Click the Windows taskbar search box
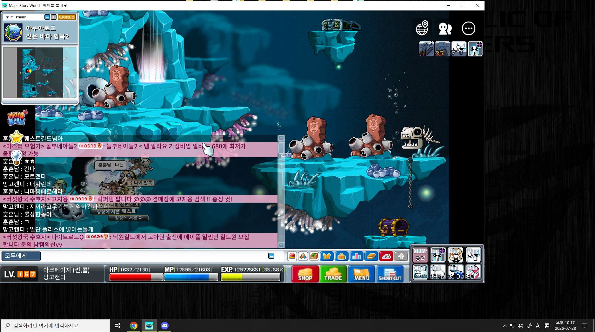The height and width of the screenshot is (332, 595). (x=55, y=326)
